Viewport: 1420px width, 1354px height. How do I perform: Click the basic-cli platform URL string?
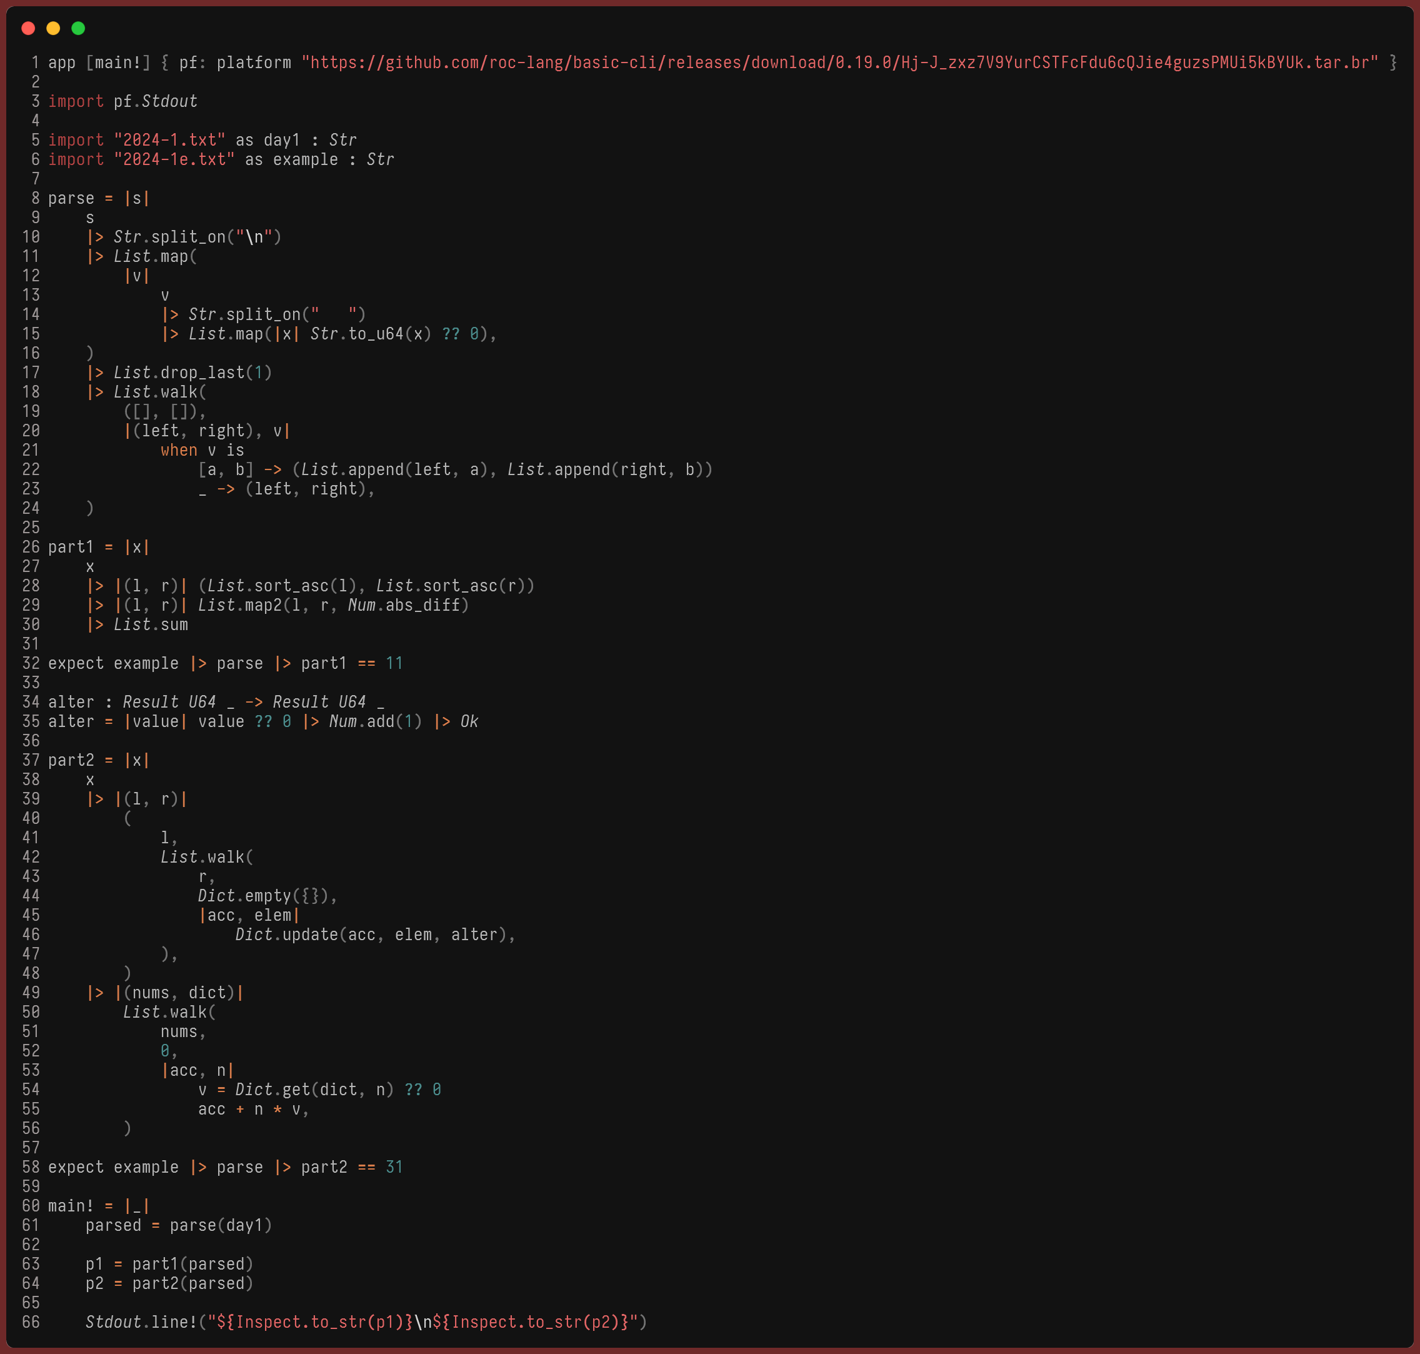[x=840, y=63]
